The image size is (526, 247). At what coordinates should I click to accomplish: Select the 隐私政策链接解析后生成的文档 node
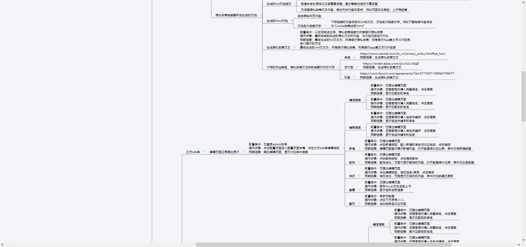point(236,15)
